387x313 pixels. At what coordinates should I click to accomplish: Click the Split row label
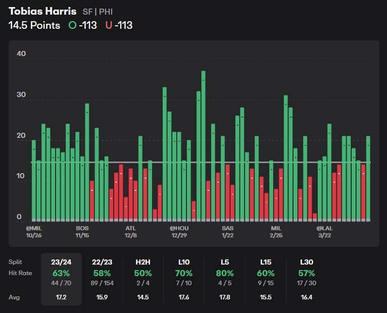[x=15, y=262]
